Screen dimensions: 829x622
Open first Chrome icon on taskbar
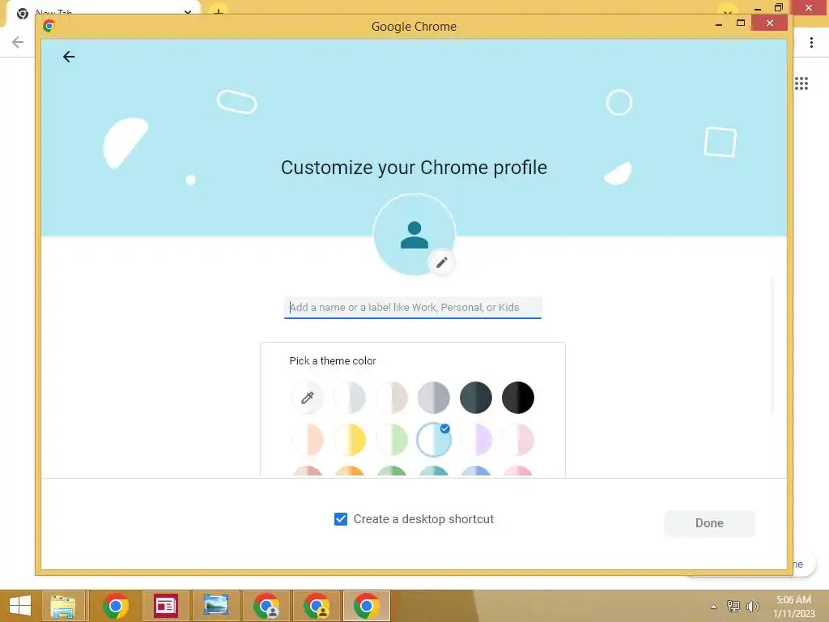tap(115, 606)
